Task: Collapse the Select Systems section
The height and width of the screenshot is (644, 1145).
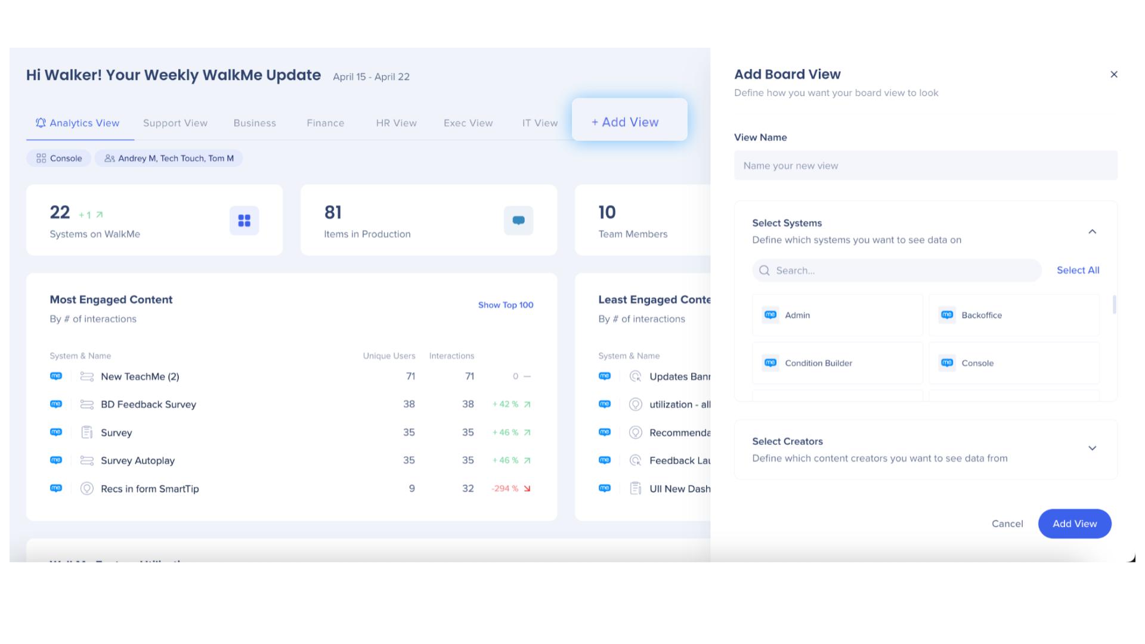Action: (x=1092, y=231)
